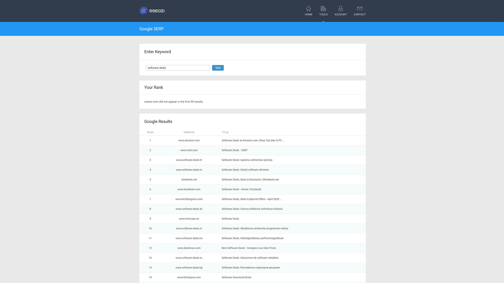Select www.software-deals.es website cell

[189, 258]
